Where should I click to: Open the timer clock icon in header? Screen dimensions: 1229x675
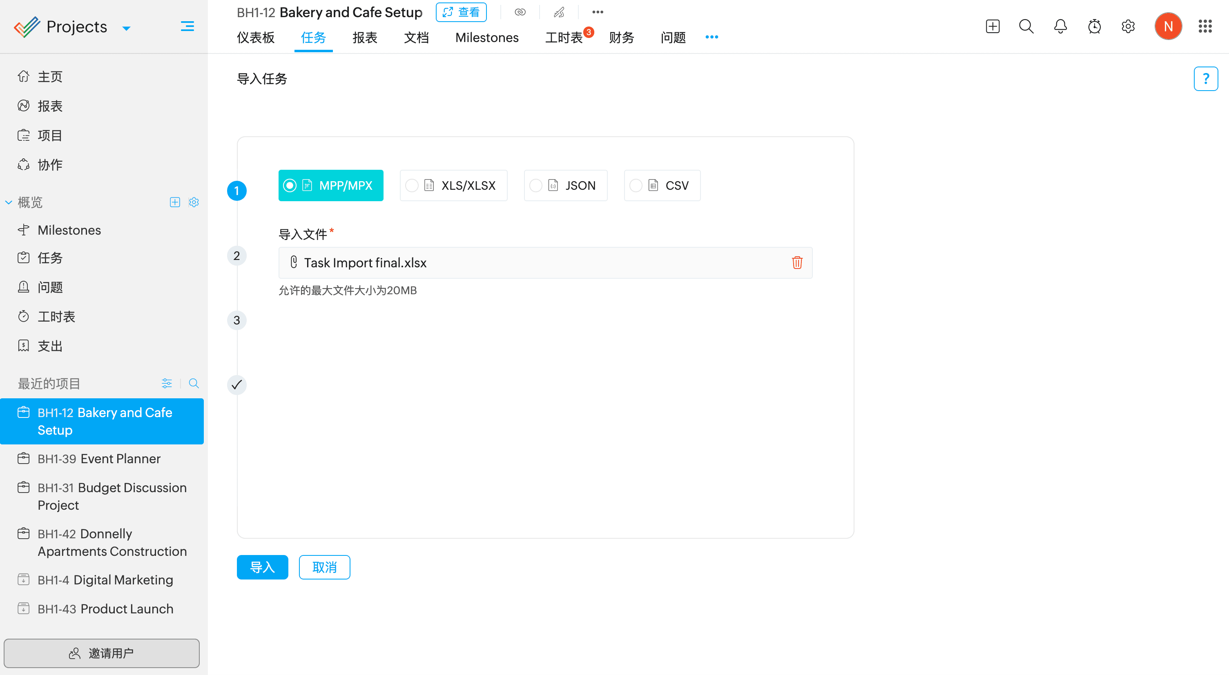point(1094,26)
